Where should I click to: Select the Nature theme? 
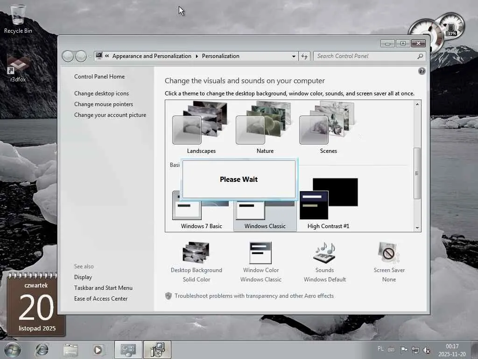[x=265, y=128]
